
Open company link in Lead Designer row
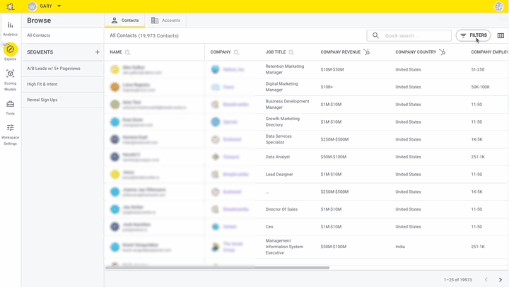click(235, 175)
